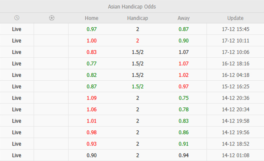The height and width of the screenshot is (161, 264).
Task: Select home odds 1.09
Action: [91, 98]
